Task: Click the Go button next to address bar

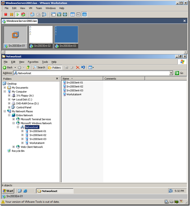Action: point(179,73)
